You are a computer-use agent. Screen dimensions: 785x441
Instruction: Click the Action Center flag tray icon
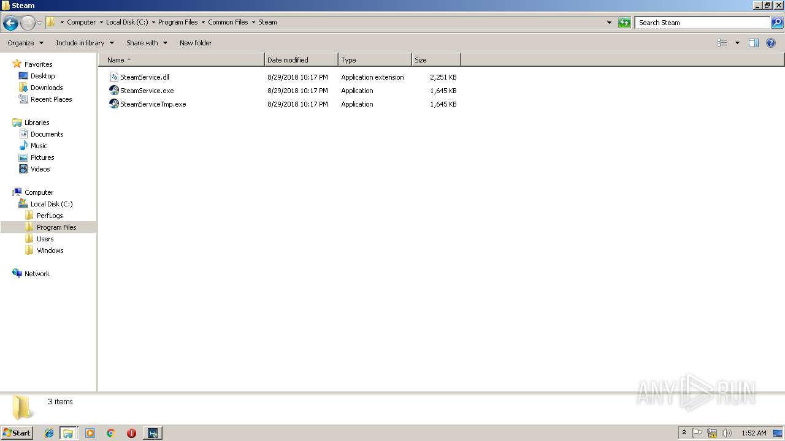click(697, 433)
